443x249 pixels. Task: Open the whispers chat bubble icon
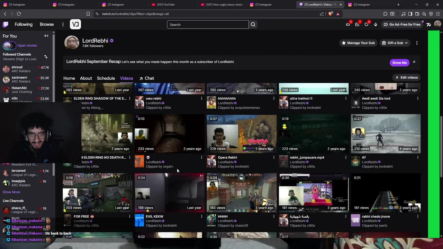pos(366,25)
